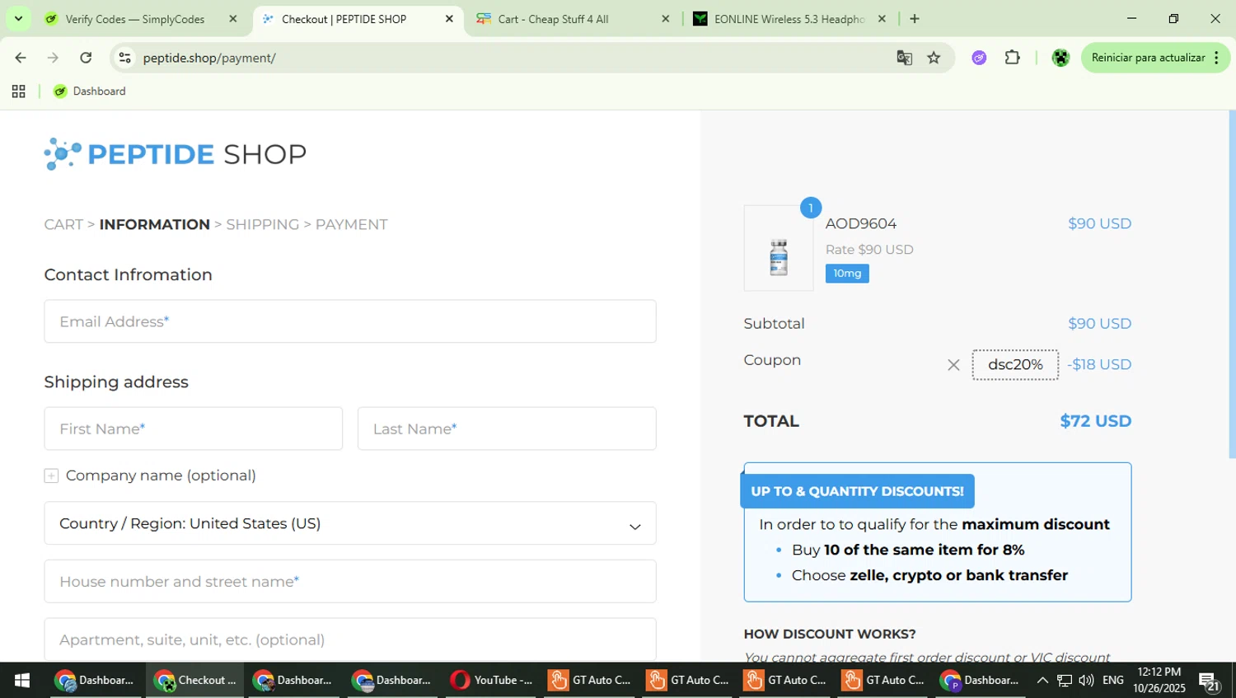Select INFORMATION breadcrumb step
Screen dimensions: 1236x698
coord(154,225)
